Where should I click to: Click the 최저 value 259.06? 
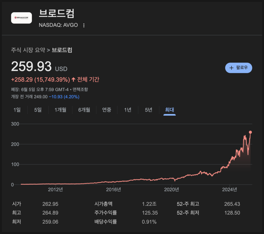click(x=50, y=222)
